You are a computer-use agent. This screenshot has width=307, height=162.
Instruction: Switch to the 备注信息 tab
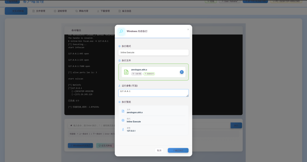coord(125,11)
